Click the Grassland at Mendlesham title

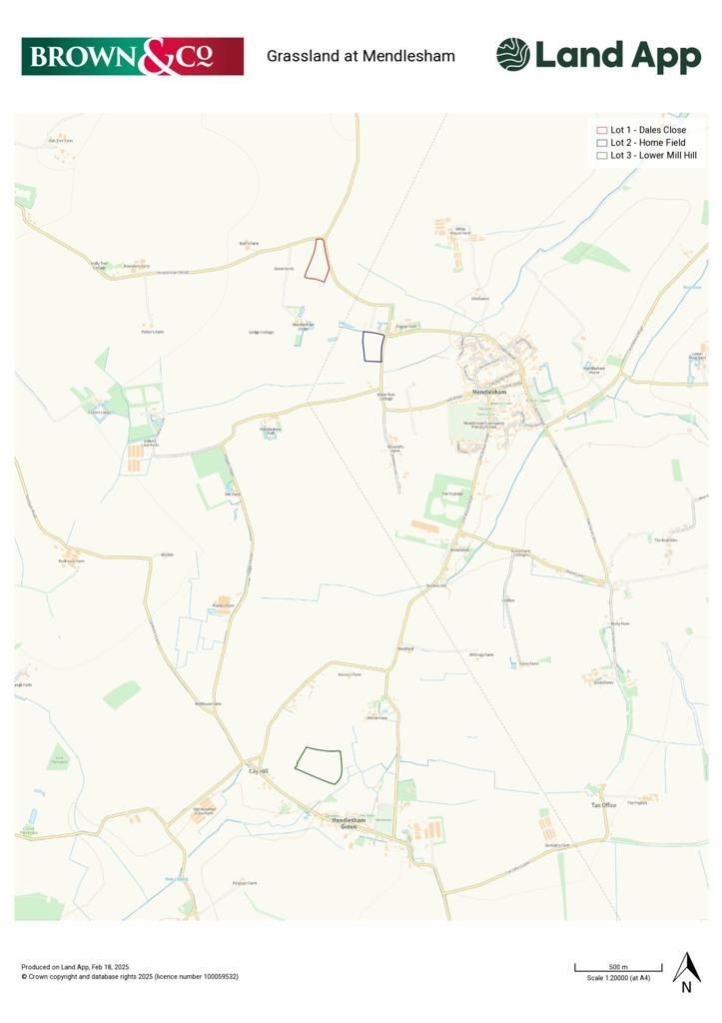(x=361, y=56)
